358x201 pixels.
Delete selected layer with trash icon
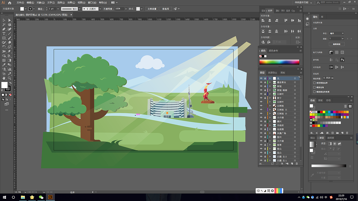[x=297, y=164]
